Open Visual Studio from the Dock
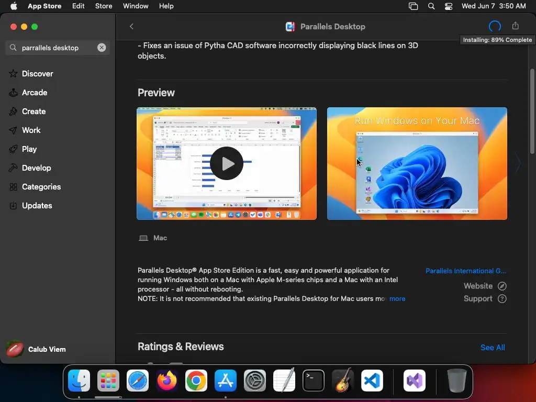Image resolution: width=536 pixels, height=402 pixels. [415, 381]
